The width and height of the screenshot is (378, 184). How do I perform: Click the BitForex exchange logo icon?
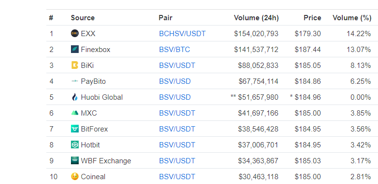click(x=75, y=129)
